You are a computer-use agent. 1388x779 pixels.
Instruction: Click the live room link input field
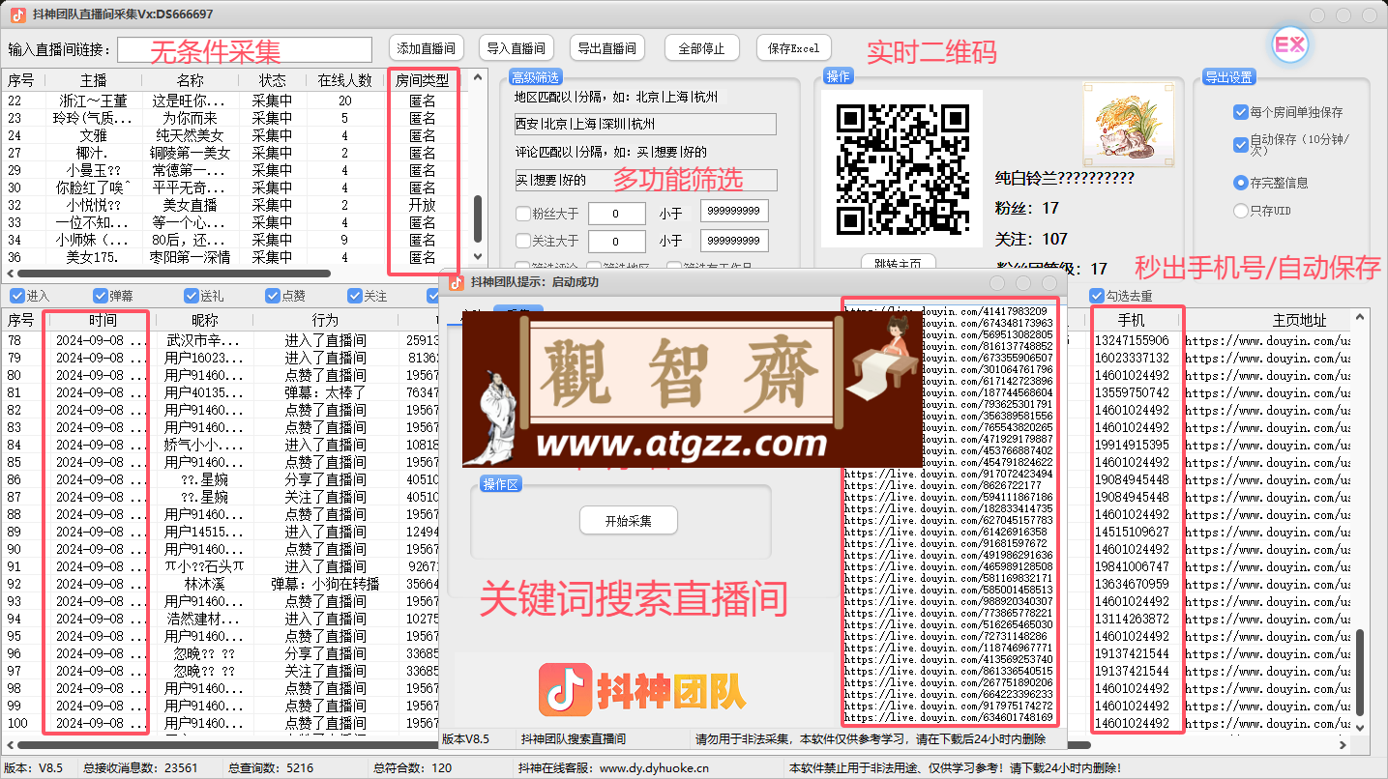pos(245,49)
